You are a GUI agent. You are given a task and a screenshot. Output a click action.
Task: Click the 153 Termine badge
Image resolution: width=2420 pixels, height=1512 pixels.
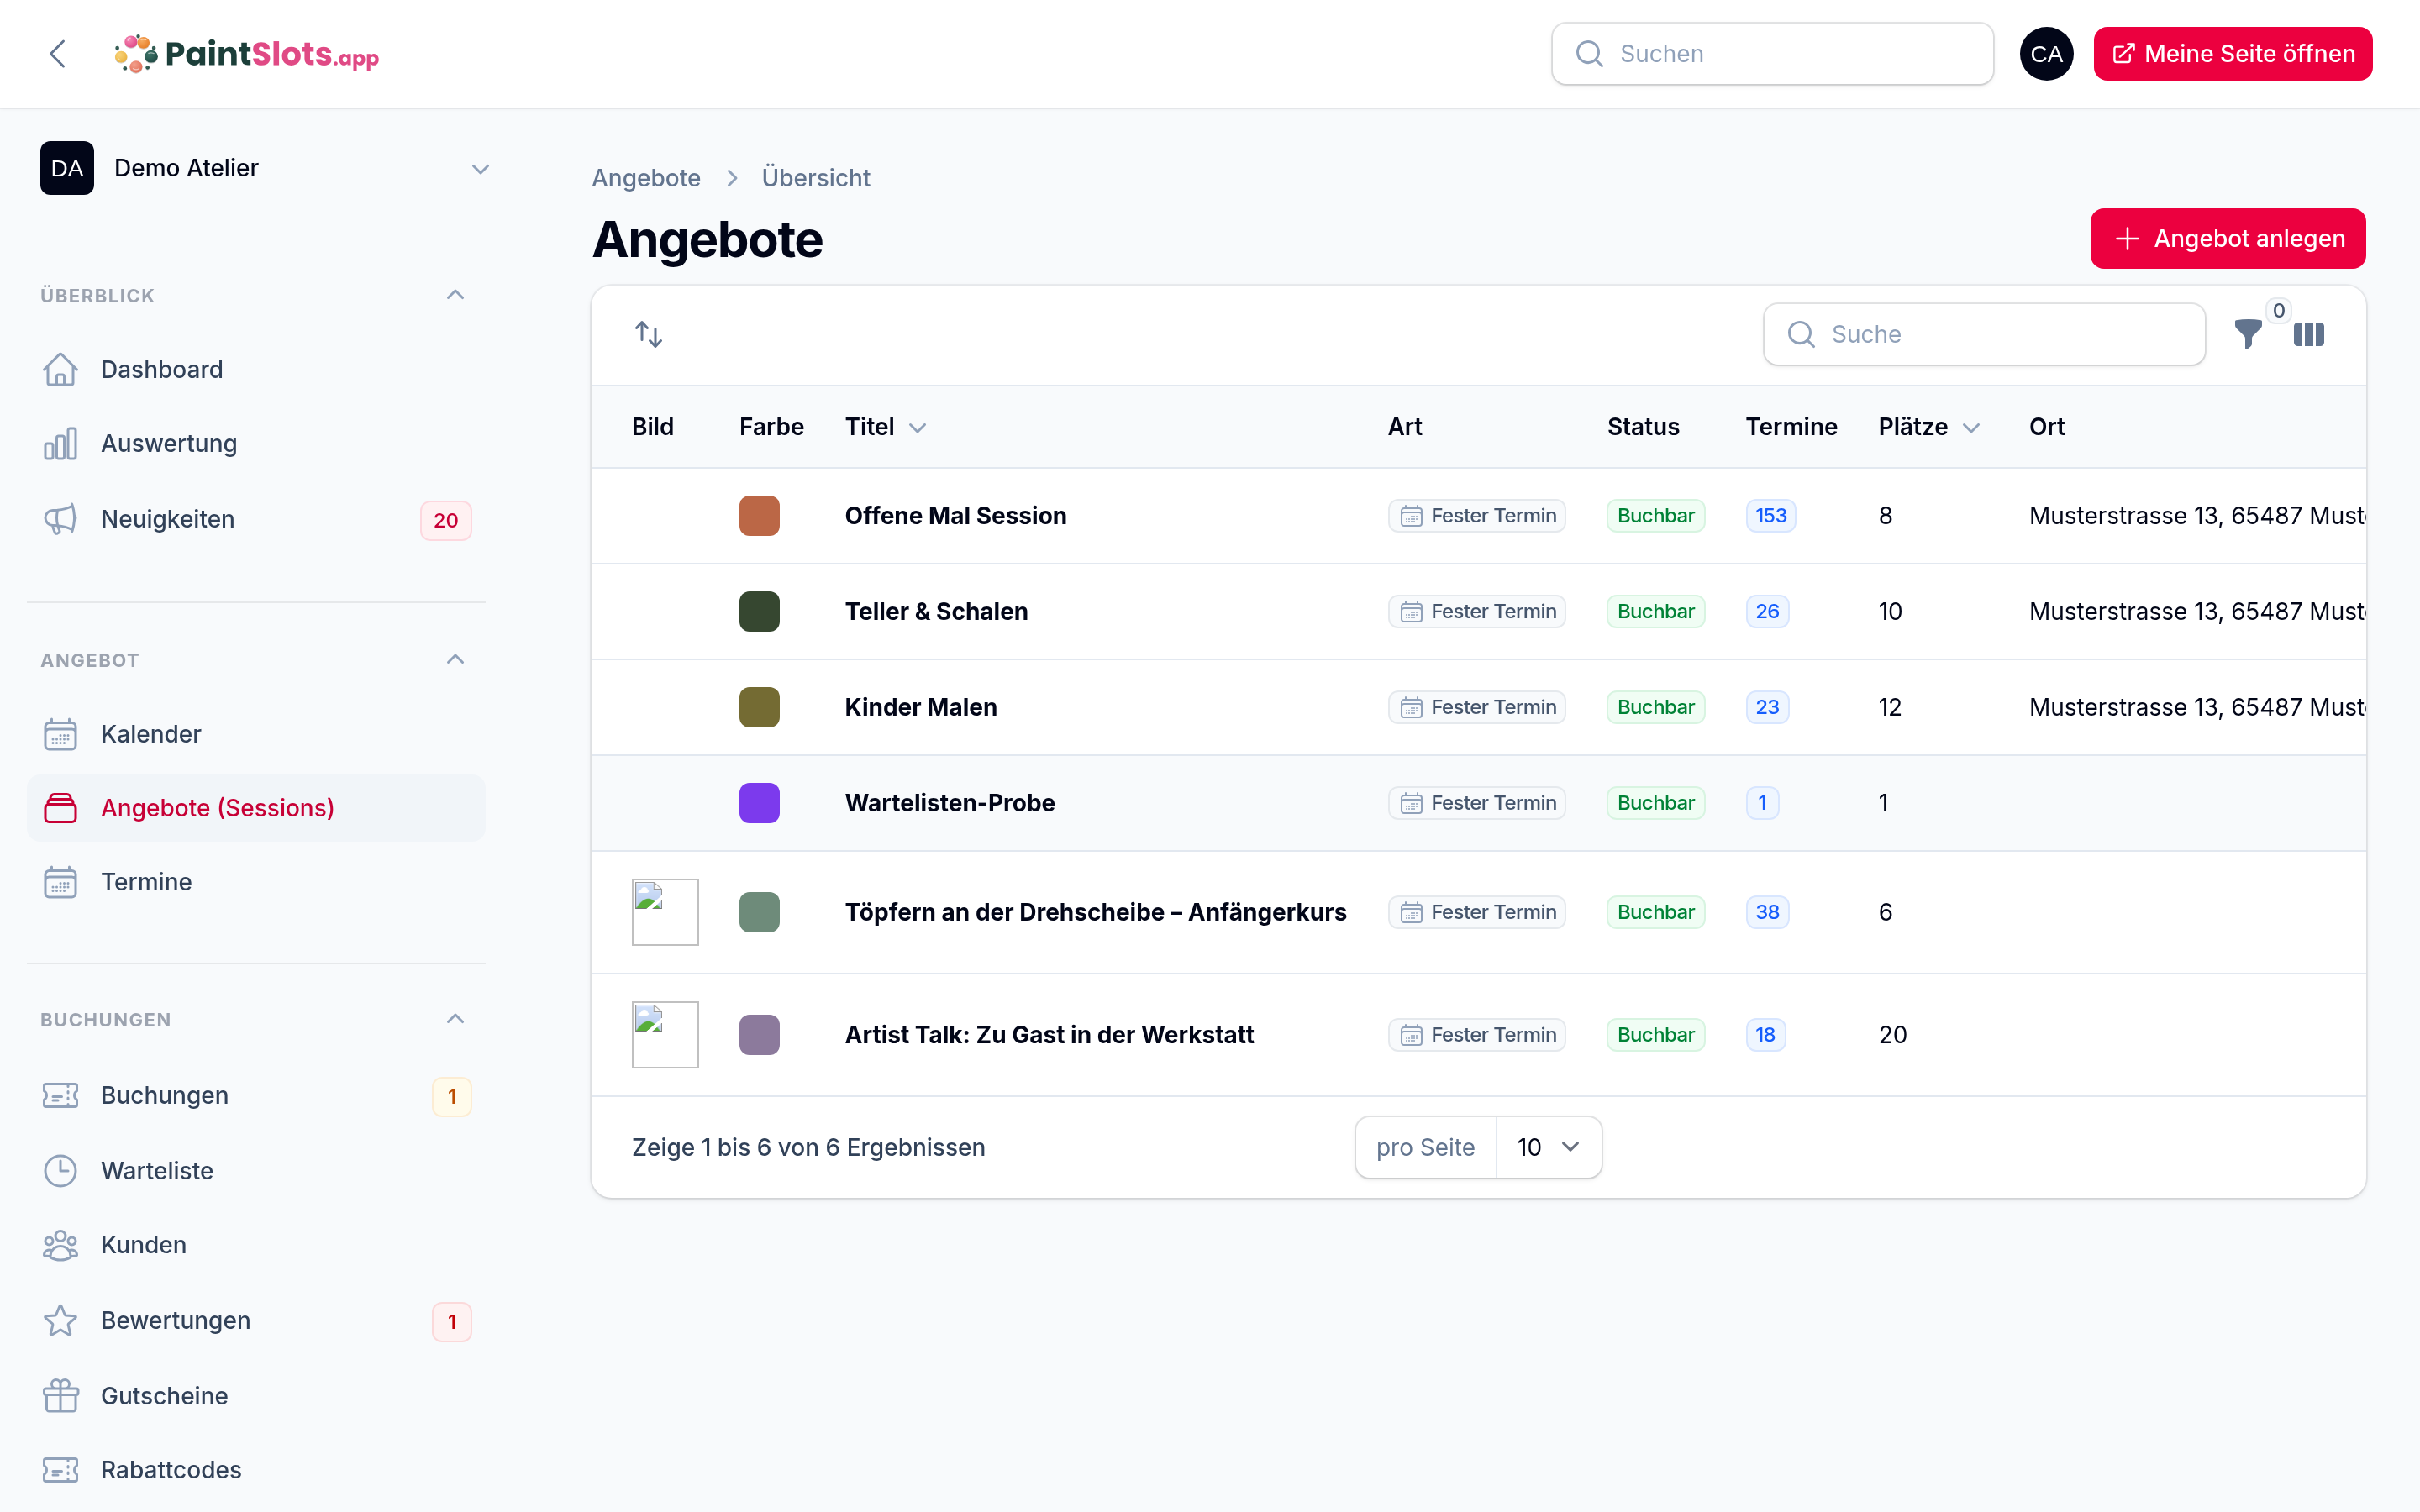point(1770,516)
